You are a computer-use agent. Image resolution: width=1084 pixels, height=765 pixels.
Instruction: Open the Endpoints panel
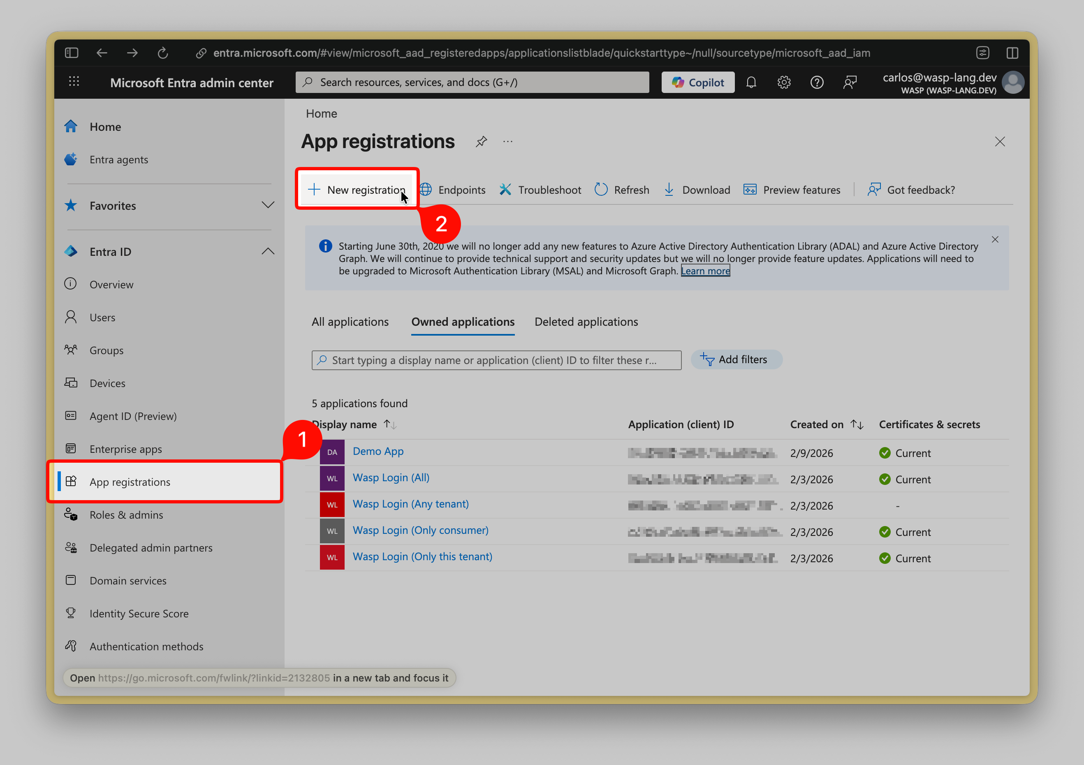pos(453,189)
